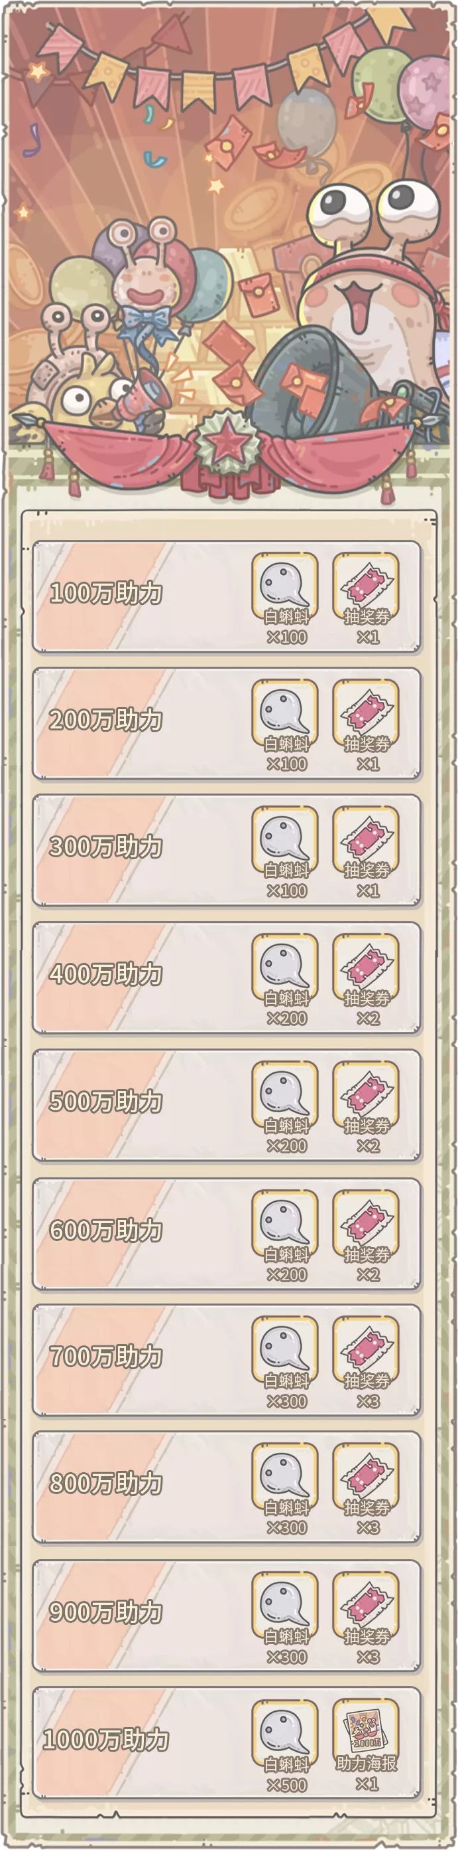The width and height of the screenshot is (458, 1850).
Task: Tap the white tadpole ×300 icon in 700万助力 row
Action: (x=284, y=1351)
